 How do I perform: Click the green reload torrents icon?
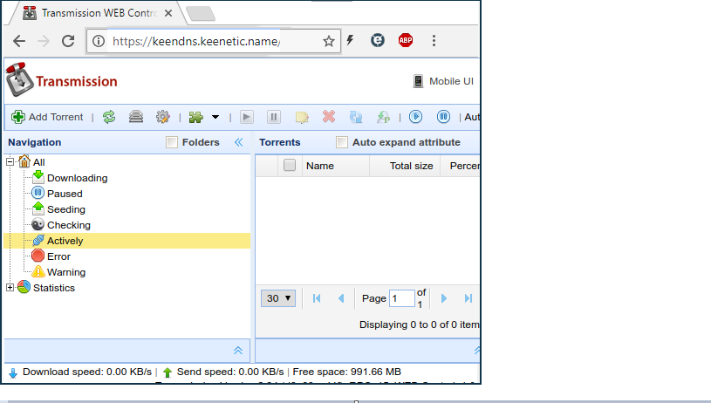(109, 117)
